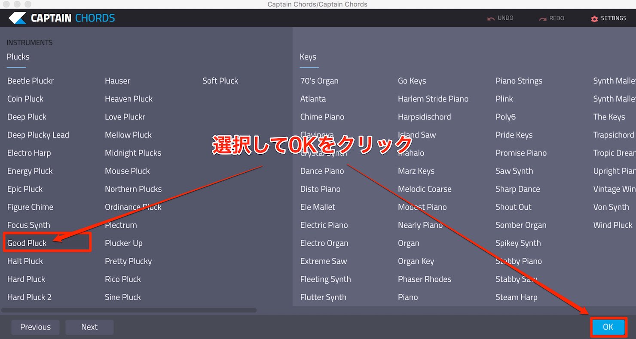The image size is (636, 339).
Task: Choose the Electric Piano preset
Action: [x=324, y=225]
